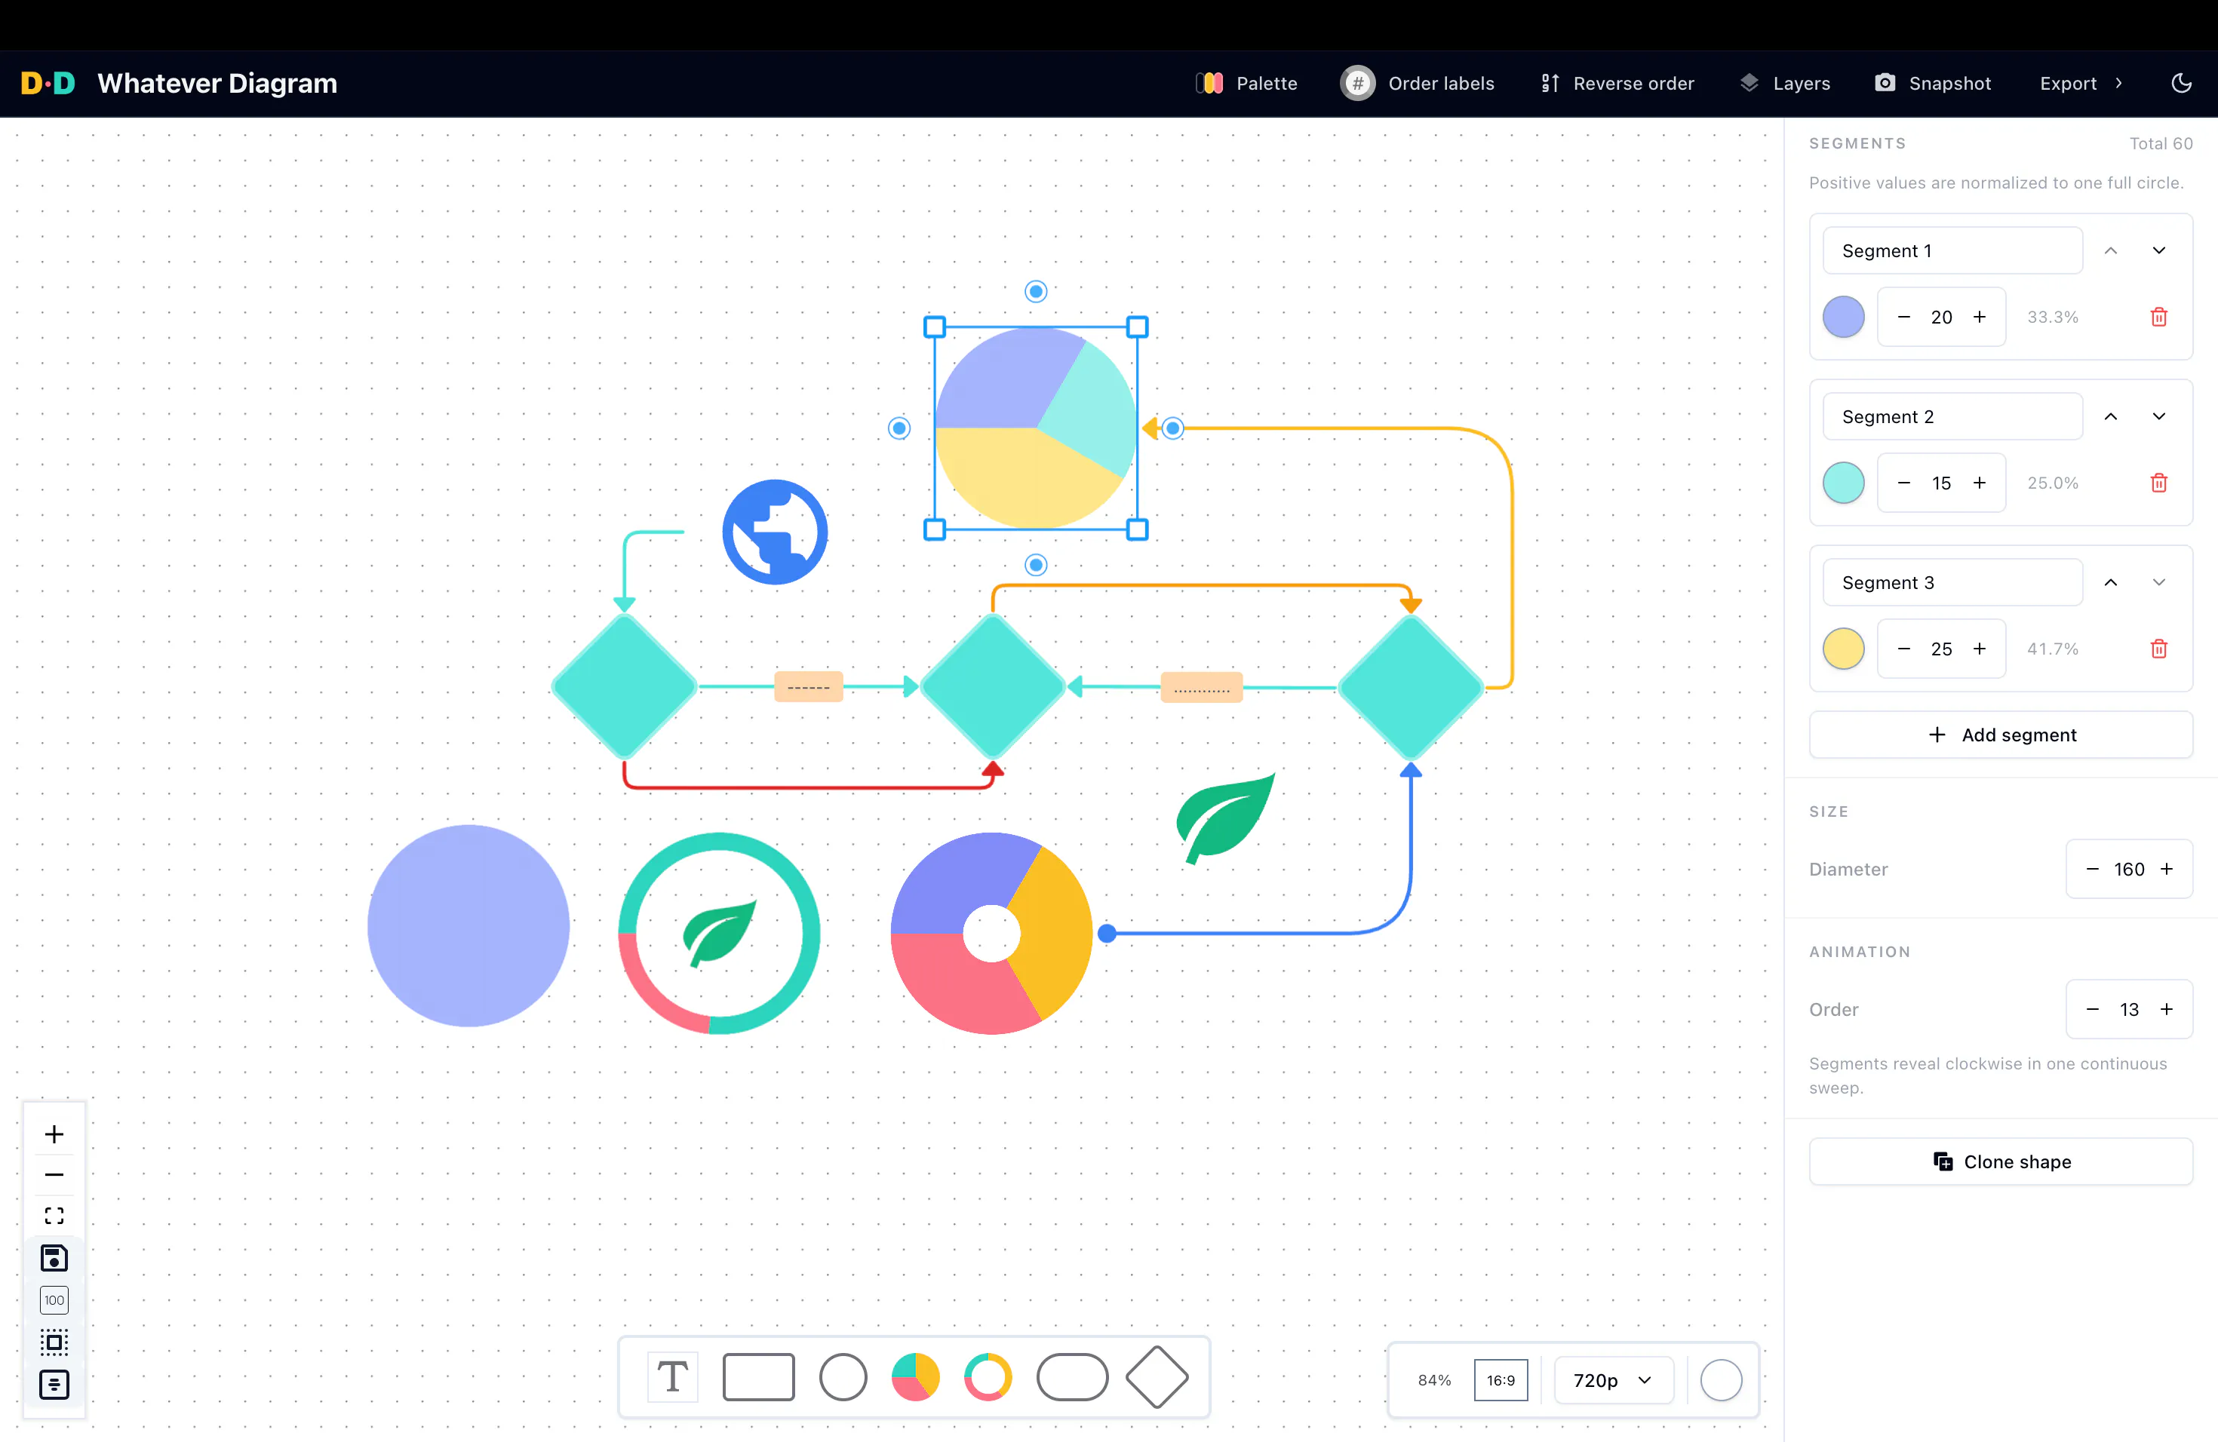Select the Rectangle shape tool
The height and width of the screenshot is (1442, 2218).
click(x=759, y=1377)
